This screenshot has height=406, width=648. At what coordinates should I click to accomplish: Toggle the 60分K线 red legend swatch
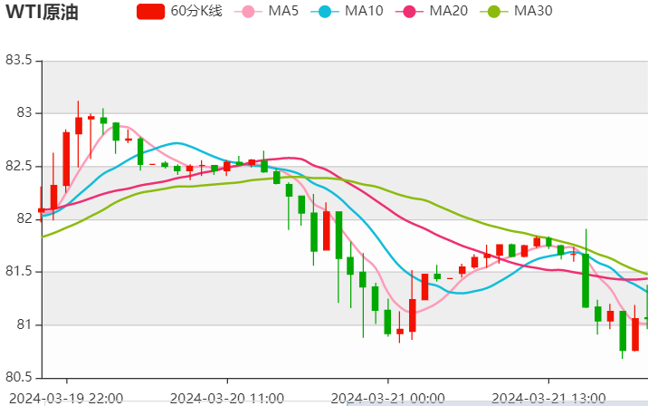(150, 12)
